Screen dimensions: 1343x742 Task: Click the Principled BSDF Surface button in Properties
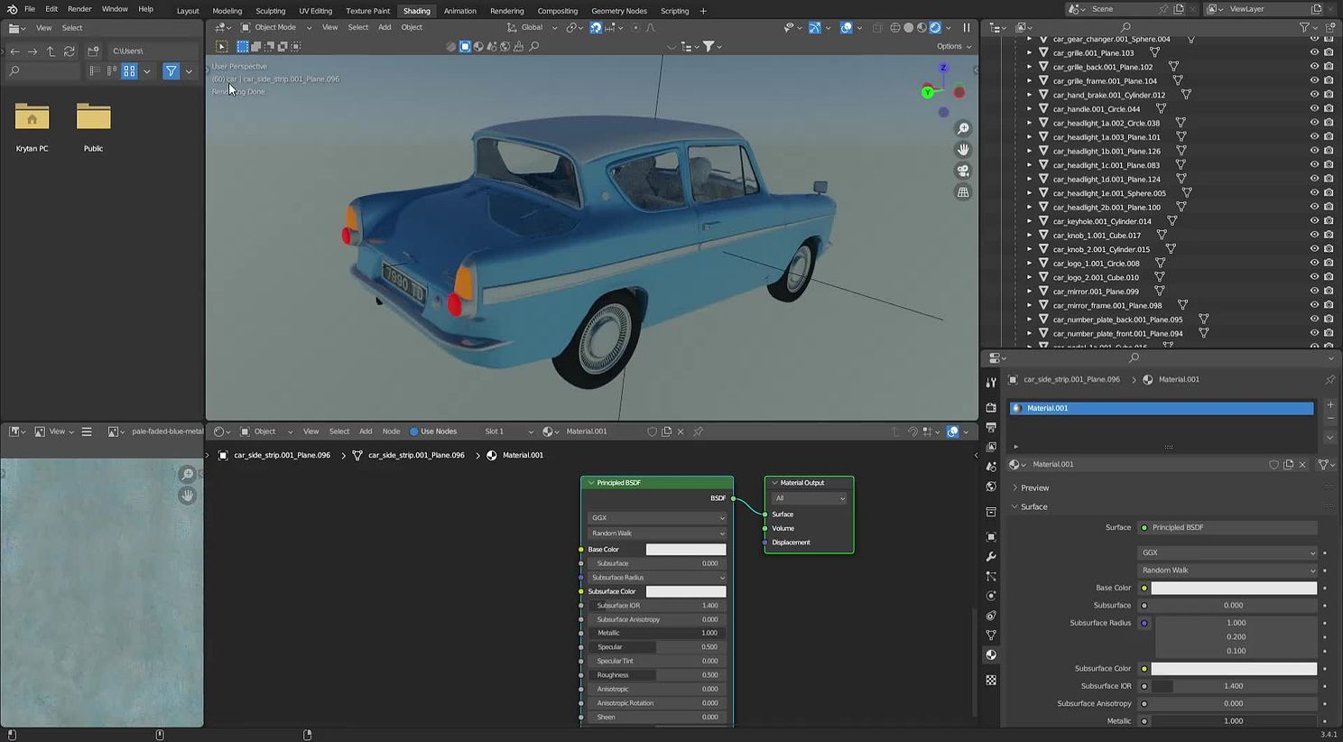pos(1227,527)
